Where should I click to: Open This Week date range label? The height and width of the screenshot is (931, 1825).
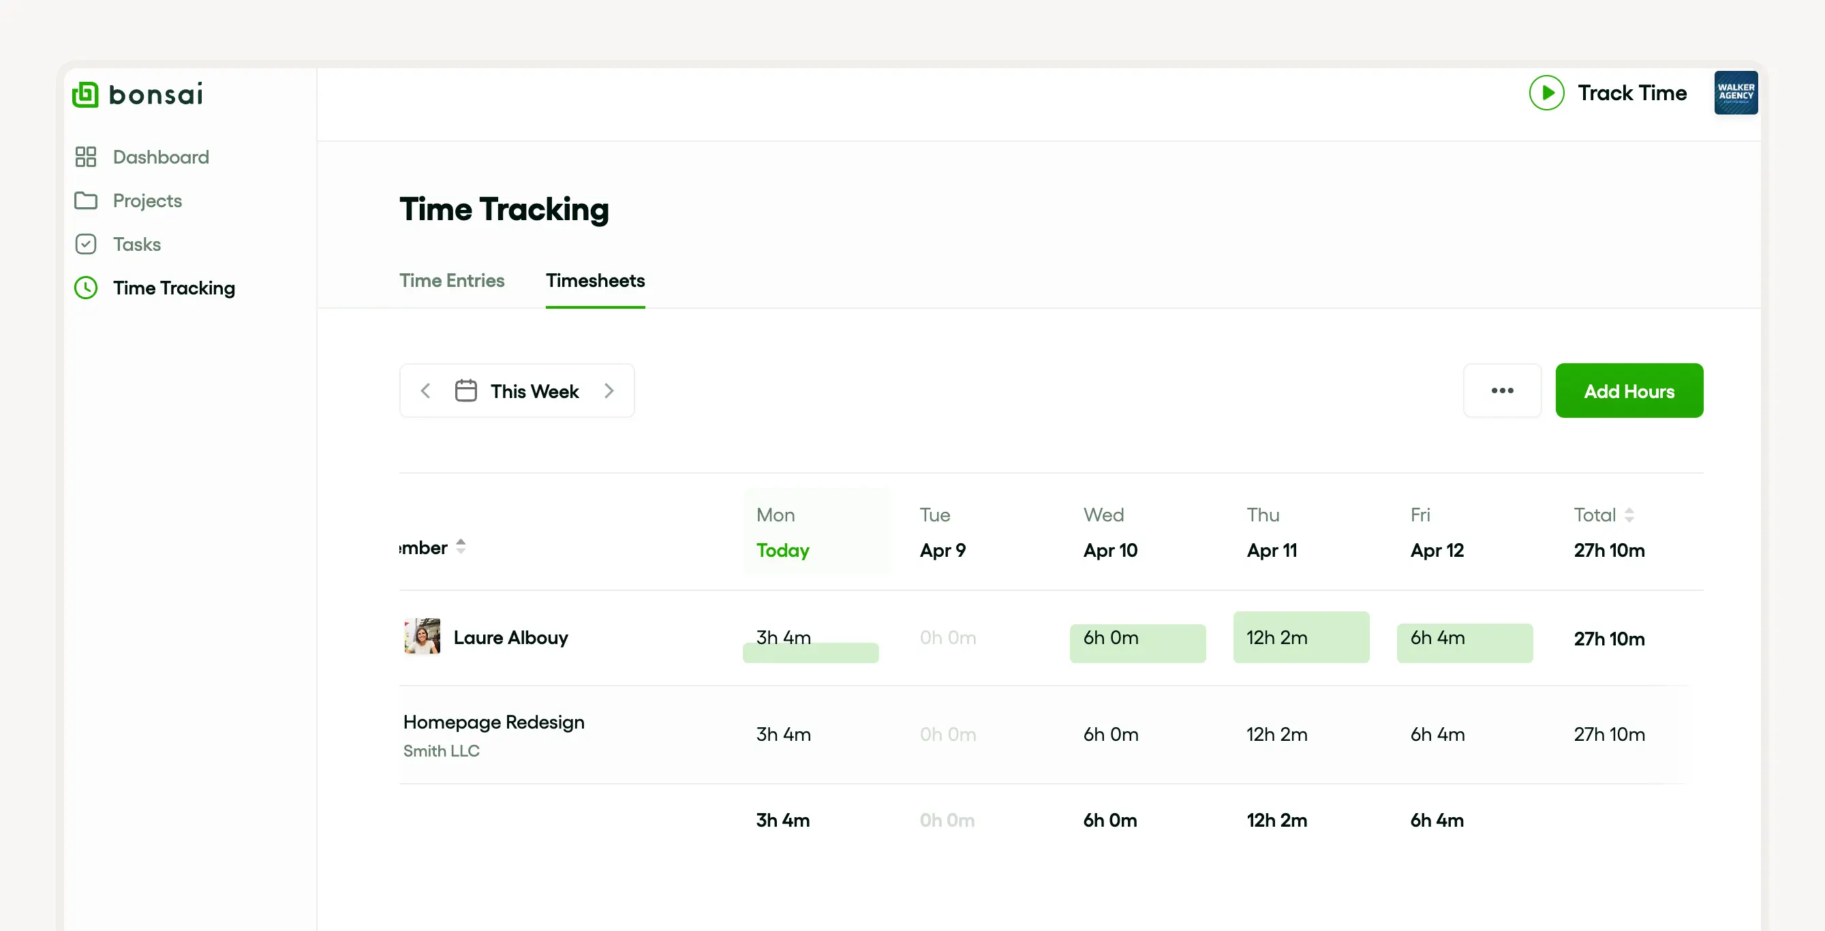pyautogui.click(x=534, y=391)
